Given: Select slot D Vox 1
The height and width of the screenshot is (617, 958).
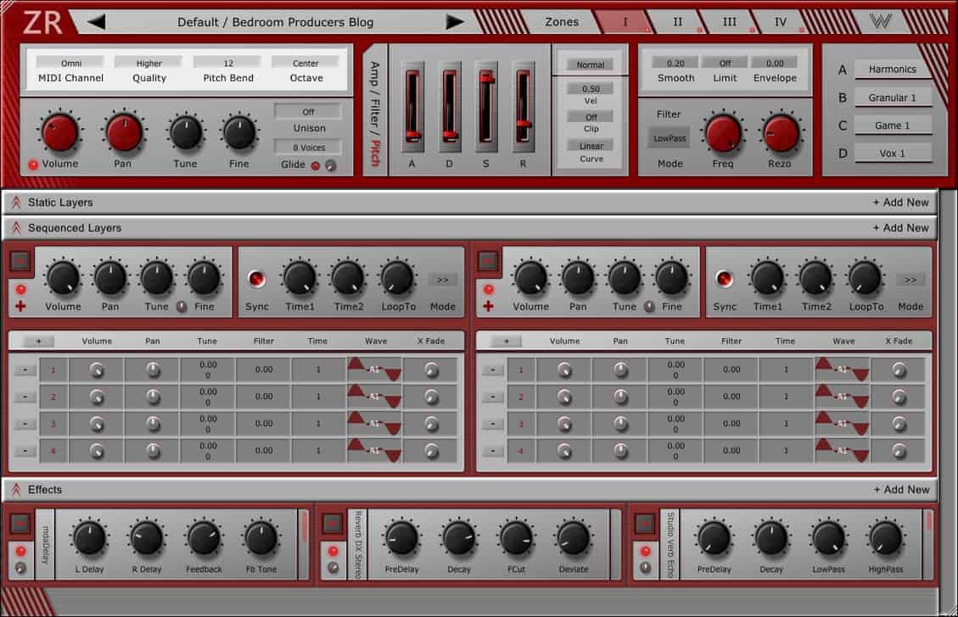Looking at the screenshot, I should click(x=892, y=153).
